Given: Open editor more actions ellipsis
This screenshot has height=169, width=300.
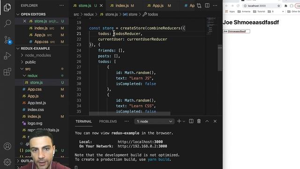Looking at the screenshot, I should [x=215, y=6].
